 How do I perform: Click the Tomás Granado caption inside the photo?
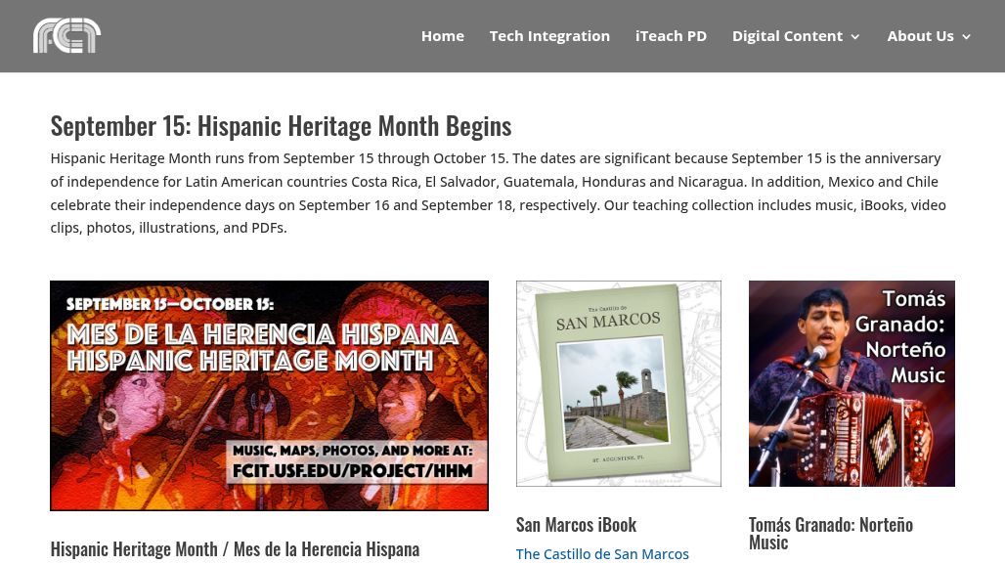click(x=899, y=337)
